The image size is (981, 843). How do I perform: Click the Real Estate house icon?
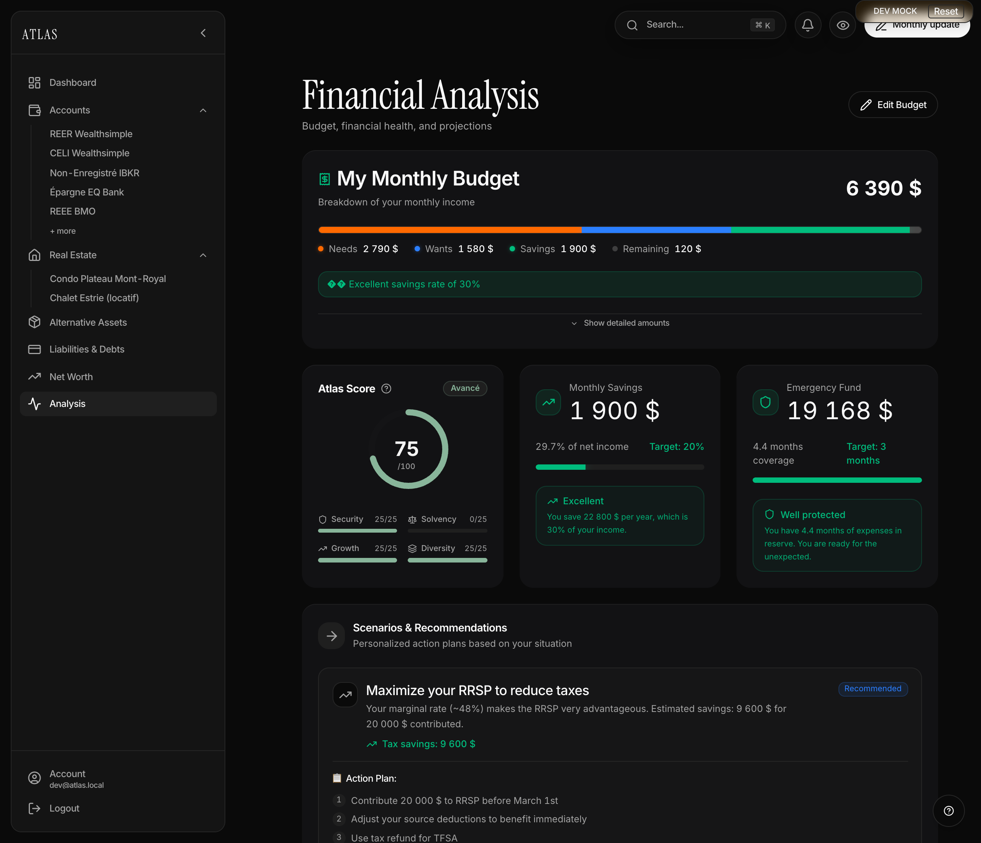point(34,255)
